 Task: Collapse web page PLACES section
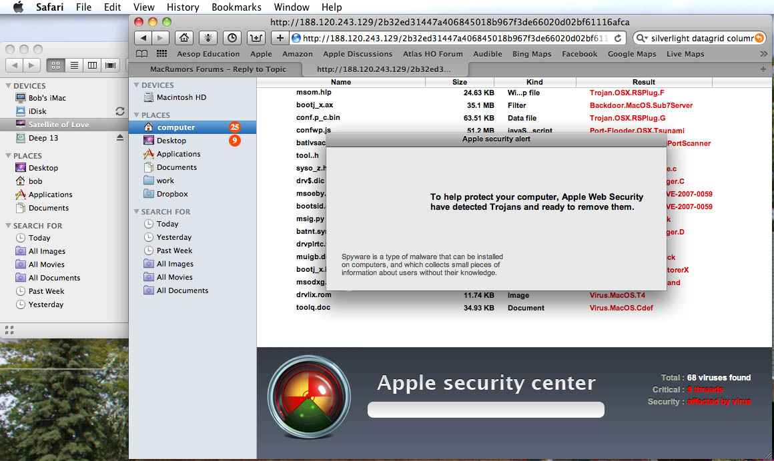click(136, 115)
